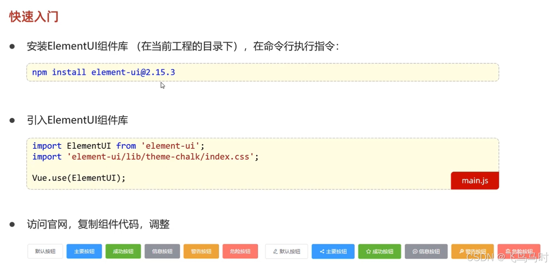Click the red main.js label

475,180
